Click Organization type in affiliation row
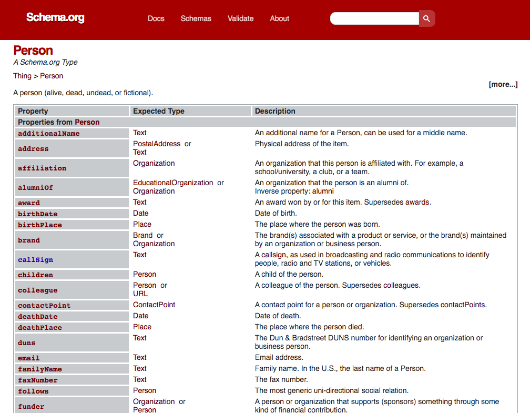Screen dimensions: 530x413 point(154,163)
